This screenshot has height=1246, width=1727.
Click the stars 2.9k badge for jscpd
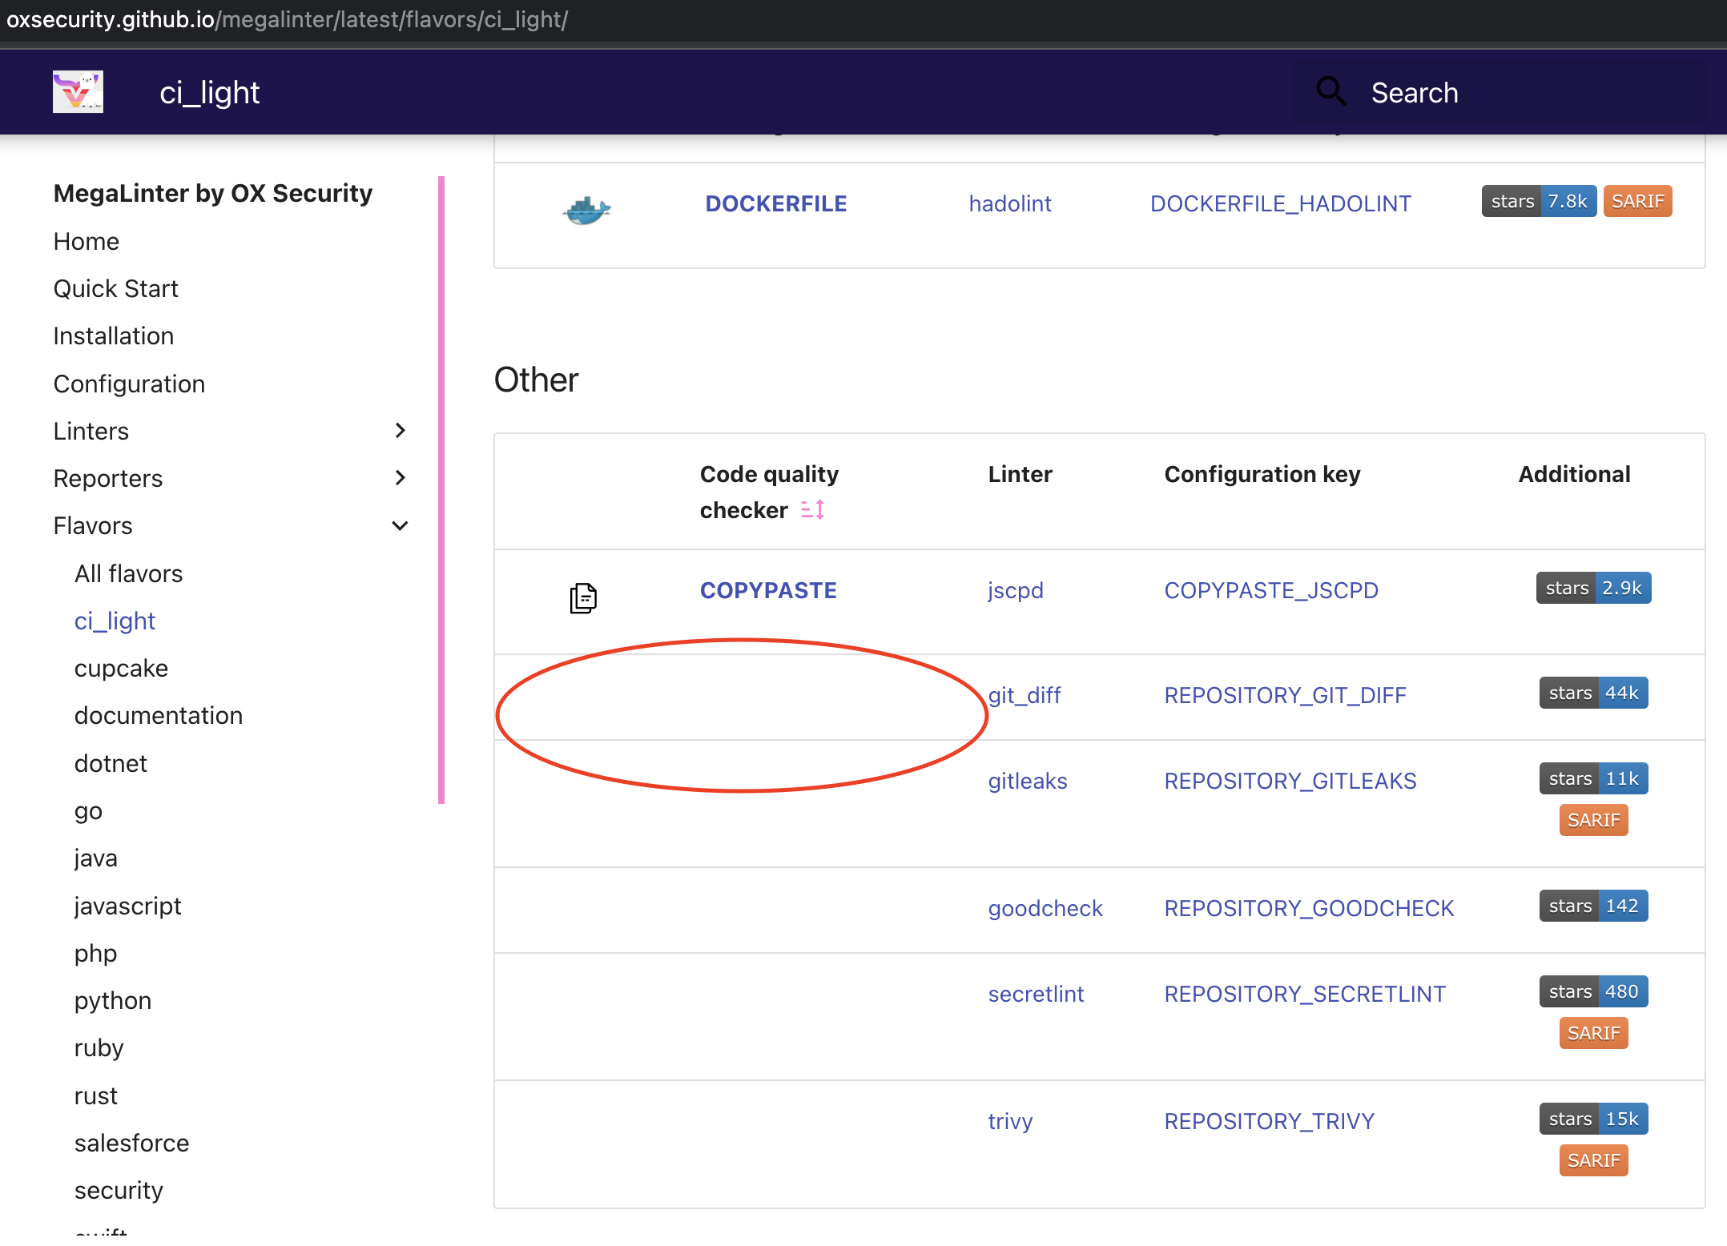[1593, 587]
